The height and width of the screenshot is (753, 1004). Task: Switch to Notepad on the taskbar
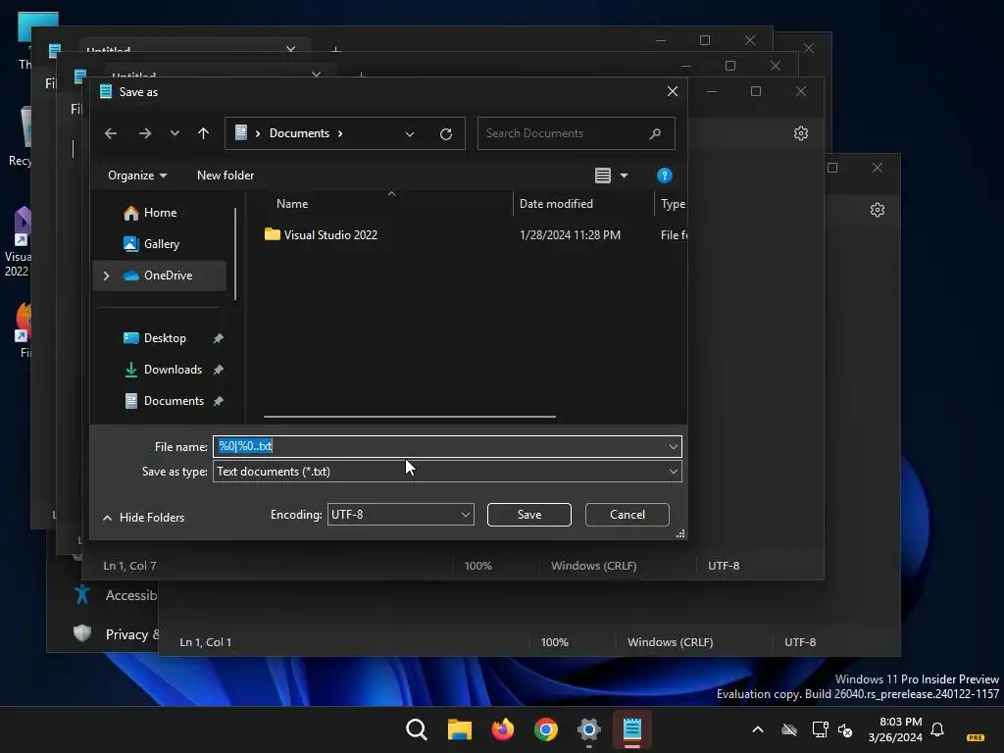click(632, 729)
